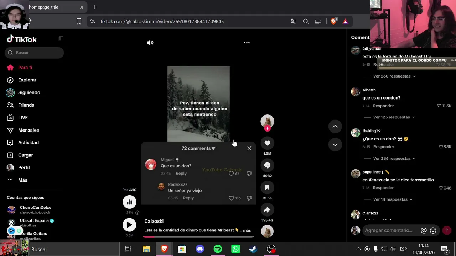Open Calzoski's profile from the video caption
This screenshot has width=456, height=256.
click(x=154, y=221)
